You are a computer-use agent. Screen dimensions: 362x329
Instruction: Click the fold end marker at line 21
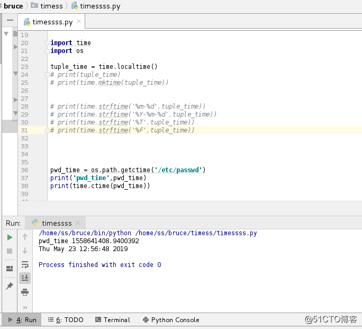click(x=47, y=51)
